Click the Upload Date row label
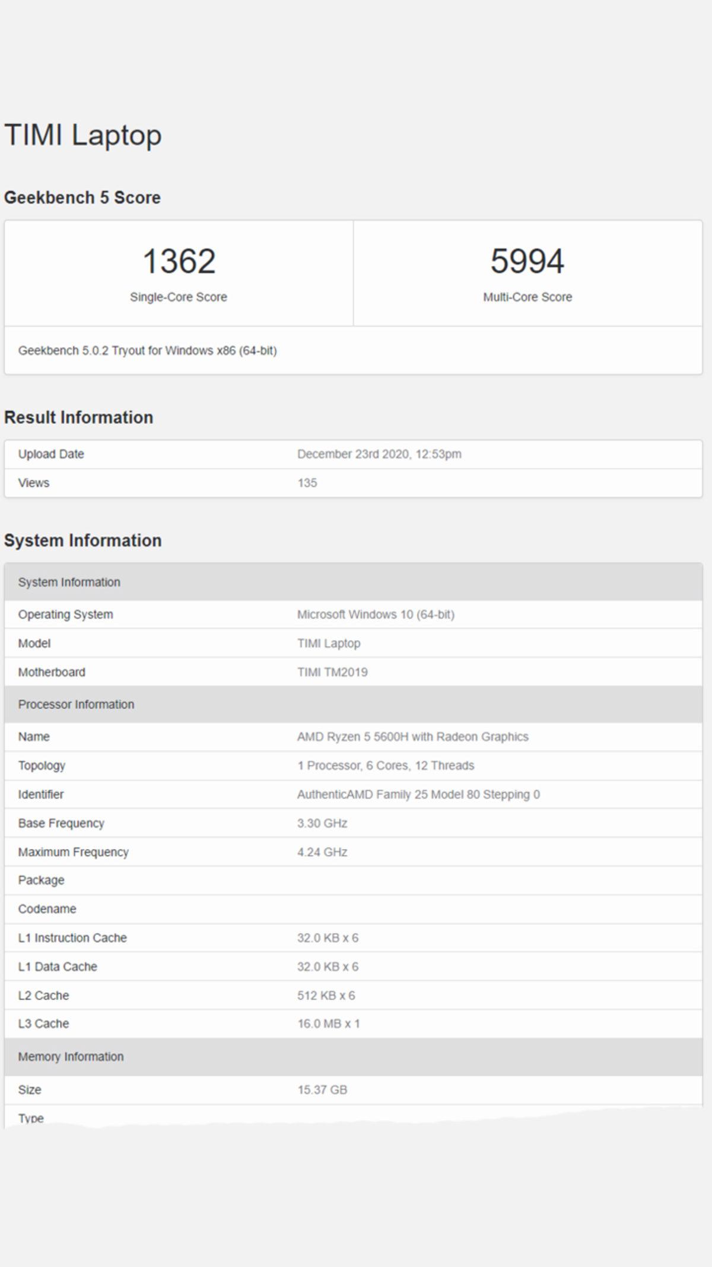The height and width of the screenshot is (1267, 712). (51, 454)
